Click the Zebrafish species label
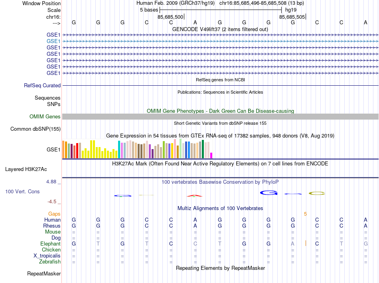Image resolution: width=379 pixels, height=283 pixels. 50,262
